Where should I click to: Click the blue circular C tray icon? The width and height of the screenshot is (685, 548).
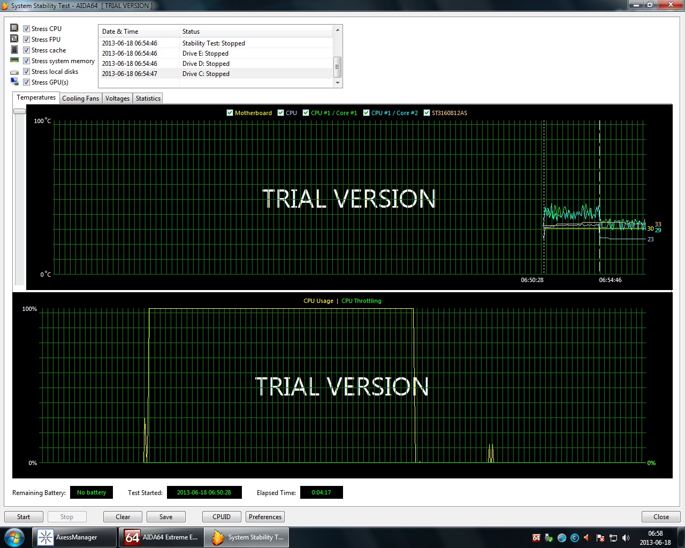tap(575, 538)
